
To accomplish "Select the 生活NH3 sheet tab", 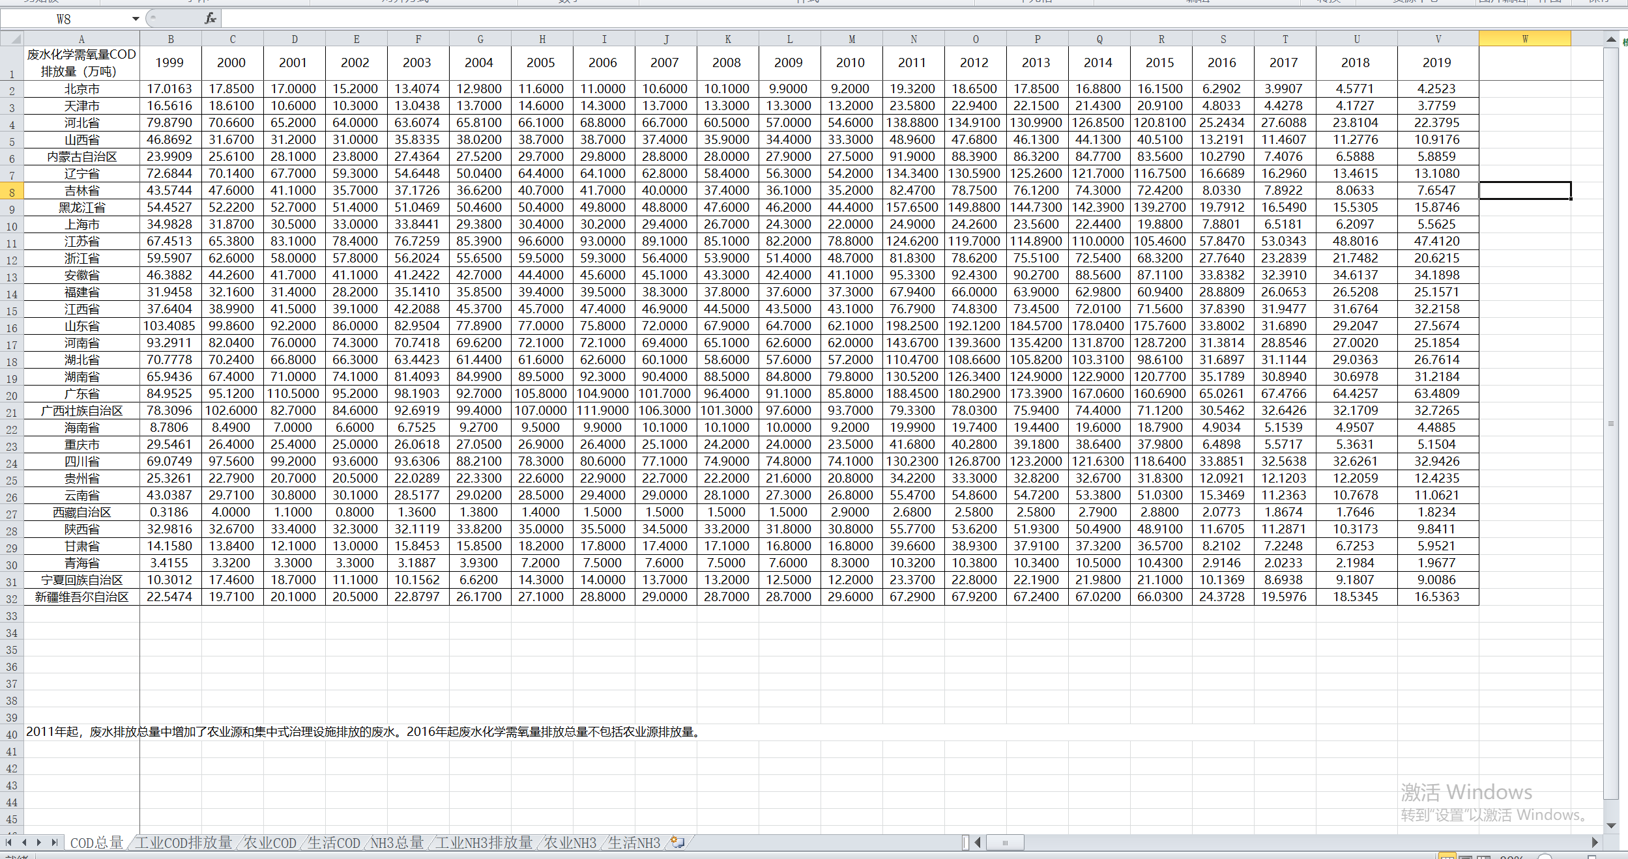I will [x=633, y=843].
